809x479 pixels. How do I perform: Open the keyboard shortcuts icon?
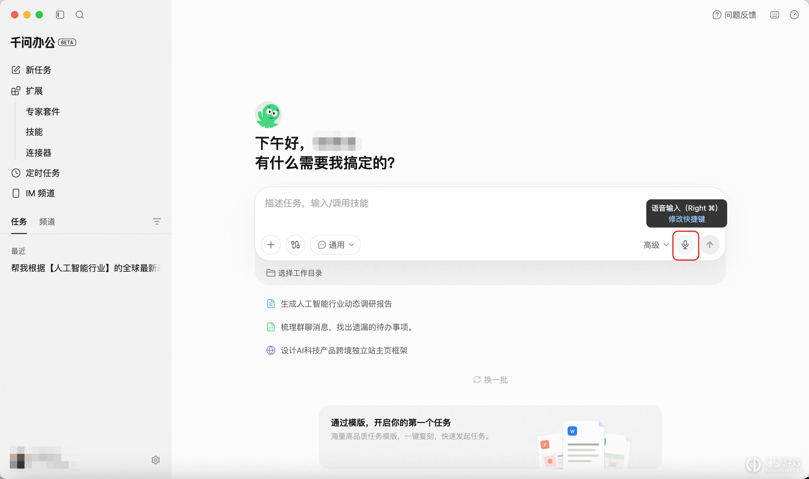774,15
